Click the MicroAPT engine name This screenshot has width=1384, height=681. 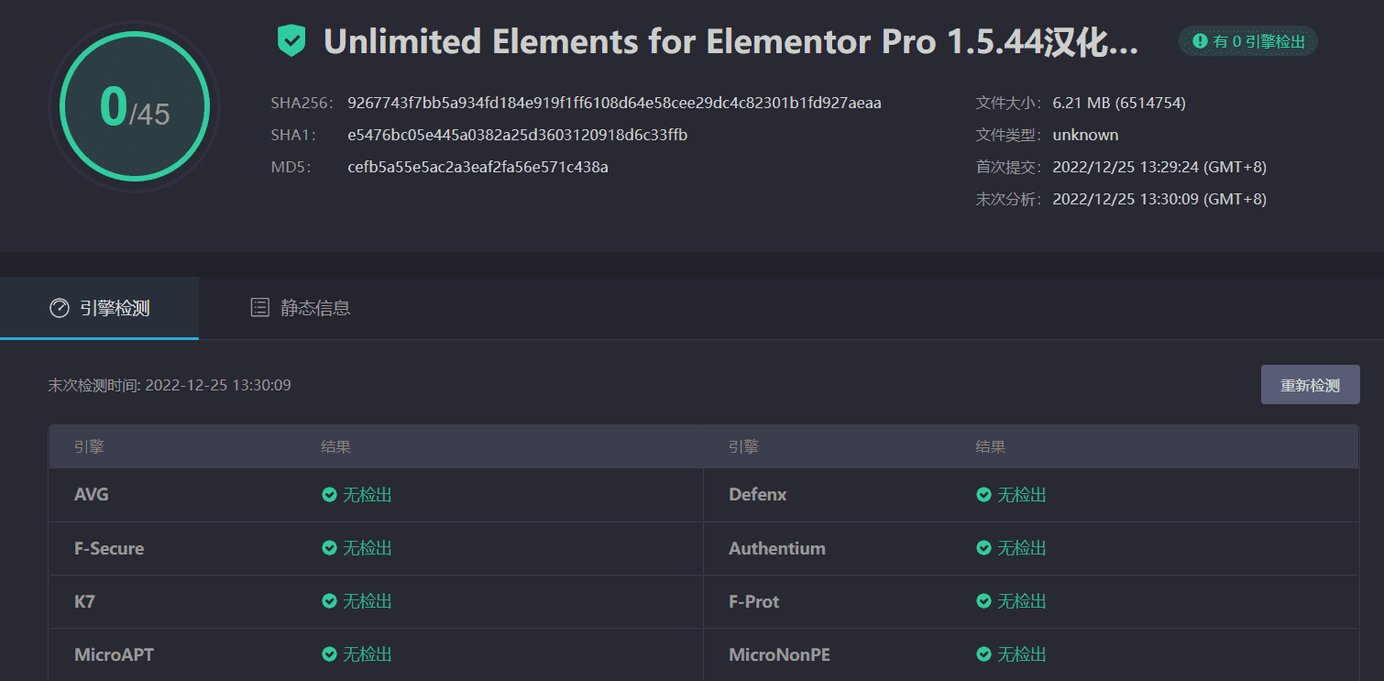[115, 654]
